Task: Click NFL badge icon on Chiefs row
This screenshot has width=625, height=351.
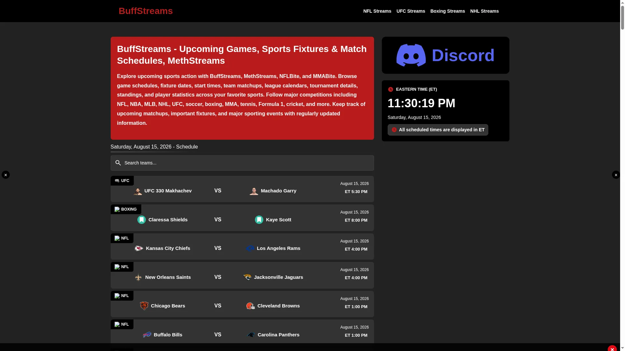Action: click(x=117, y=238)
